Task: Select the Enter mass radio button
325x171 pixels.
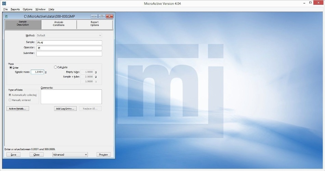Action: pyautogui.click(x=11, y=68)
